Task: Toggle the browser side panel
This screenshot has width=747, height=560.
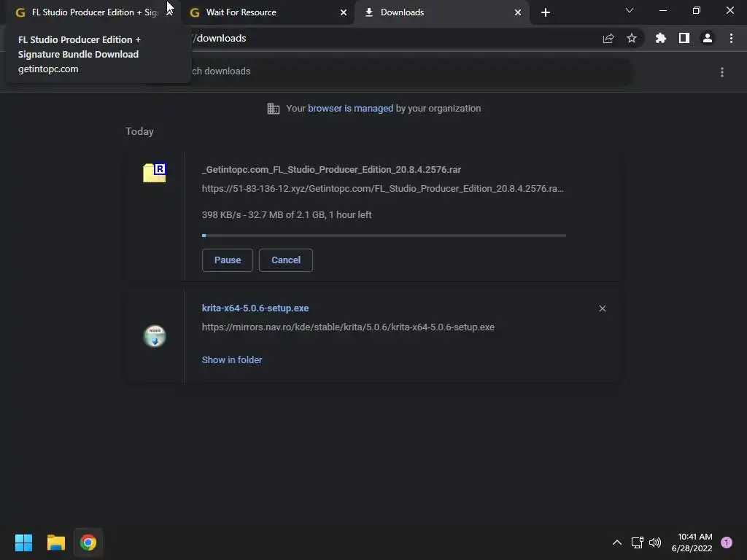Action: (684, 38)
